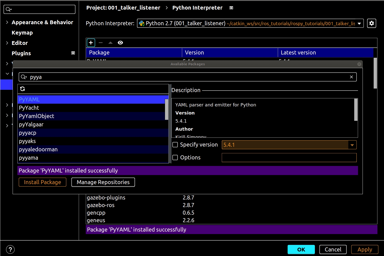The height and width of the screenshot is (256, 384).
Task: Click the project-level icon beside Python Interpreter title
Action: click(x=231, y=8)
